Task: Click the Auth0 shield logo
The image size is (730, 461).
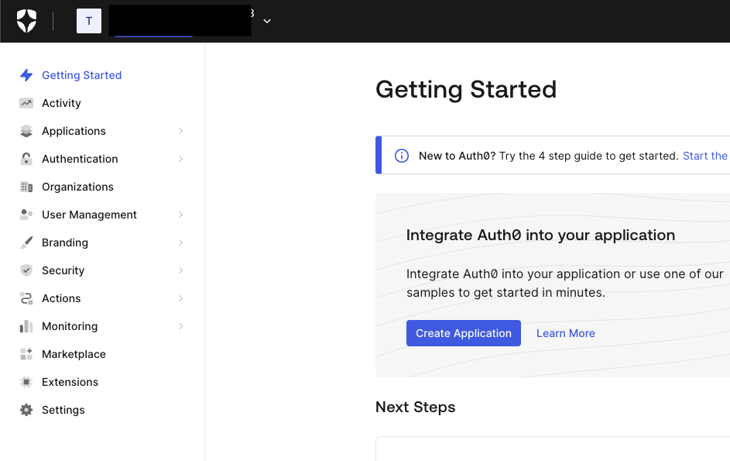Action: point(26,21)
